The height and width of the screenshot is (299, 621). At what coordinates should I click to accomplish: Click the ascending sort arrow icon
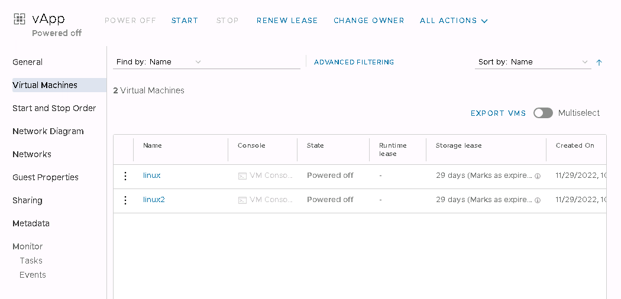[x=599, y=62]
